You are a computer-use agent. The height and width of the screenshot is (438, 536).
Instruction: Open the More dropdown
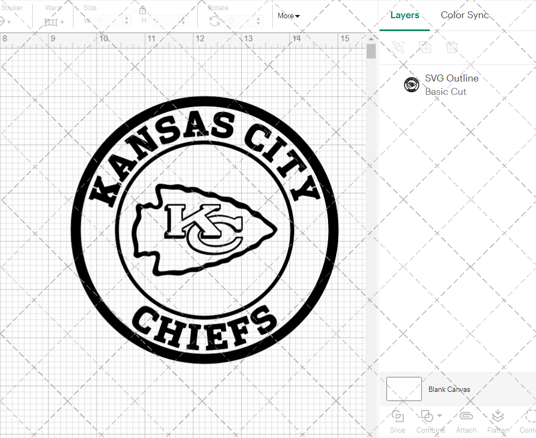click(x=288, y=16)
